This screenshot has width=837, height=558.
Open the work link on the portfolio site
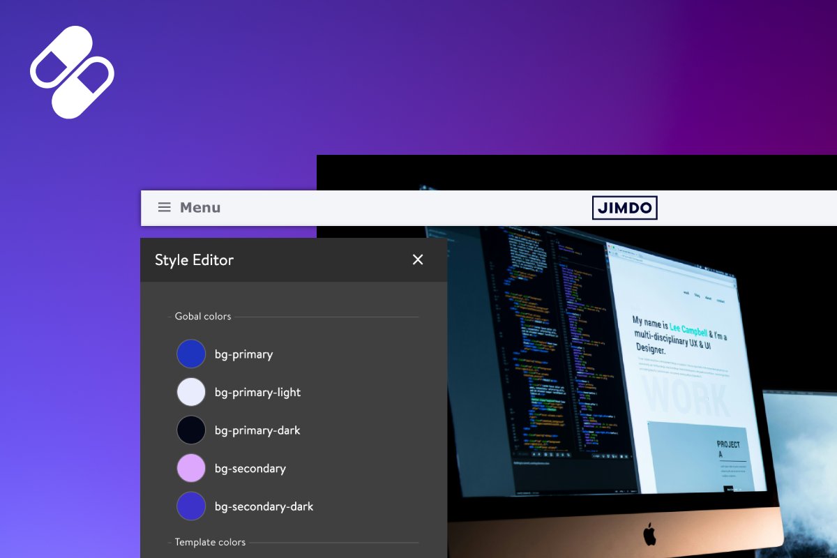(x=687, y=293)
